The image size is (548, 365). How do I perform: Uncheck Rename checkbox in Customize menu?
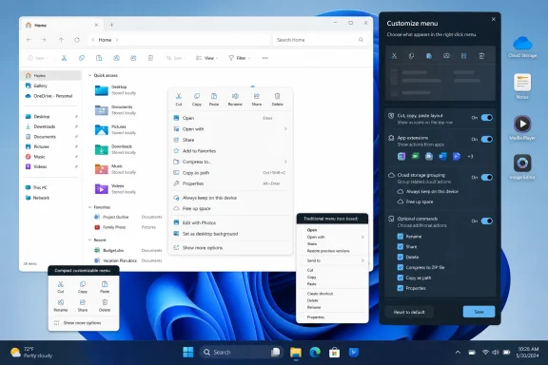[x=401, y=237]
